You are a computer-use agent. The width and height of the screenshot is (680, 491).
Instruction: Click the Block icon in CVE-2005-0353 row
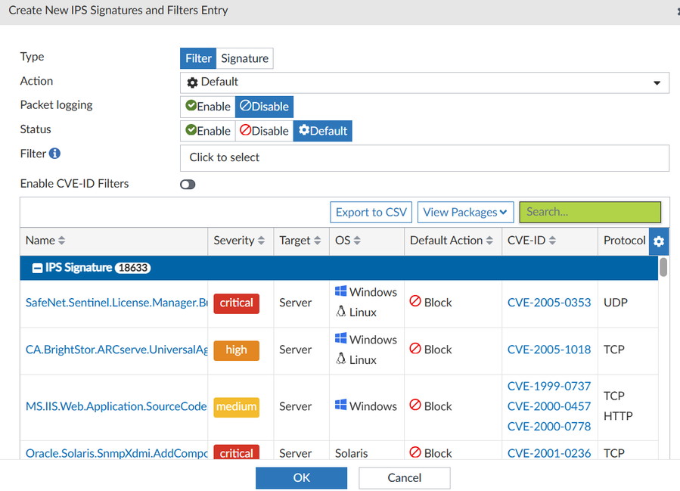click(415, 301)
